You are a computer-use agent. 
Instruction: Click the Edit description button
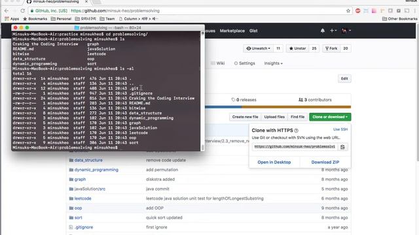coord(344,78)
